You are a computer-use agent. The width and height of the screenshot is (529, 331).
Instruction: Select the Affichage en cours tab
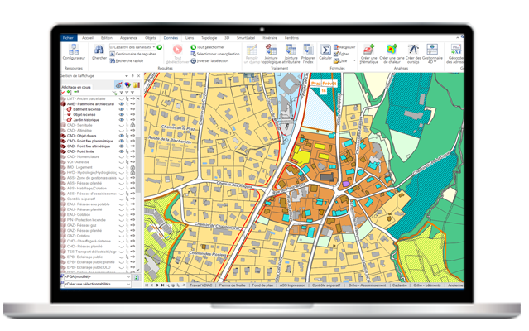tap(76, 87)
